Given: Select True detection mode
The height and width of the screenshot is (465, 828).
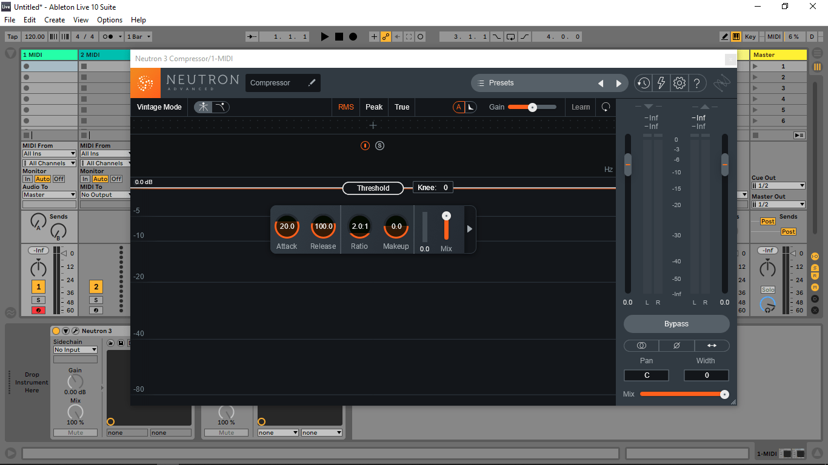Looking at the screenshot, I should (402, 107).
